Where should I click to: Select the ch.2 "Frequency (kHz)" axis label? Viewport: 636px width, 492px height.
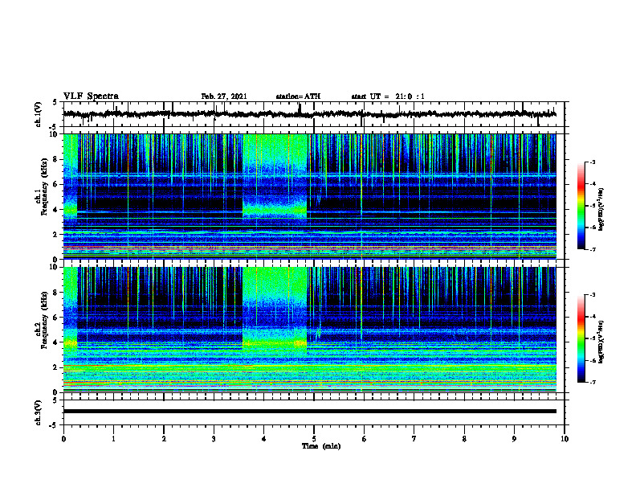[44, 320]
